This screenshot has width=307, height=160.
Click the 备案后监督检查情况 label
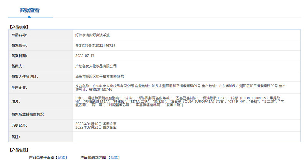point(28,114)
